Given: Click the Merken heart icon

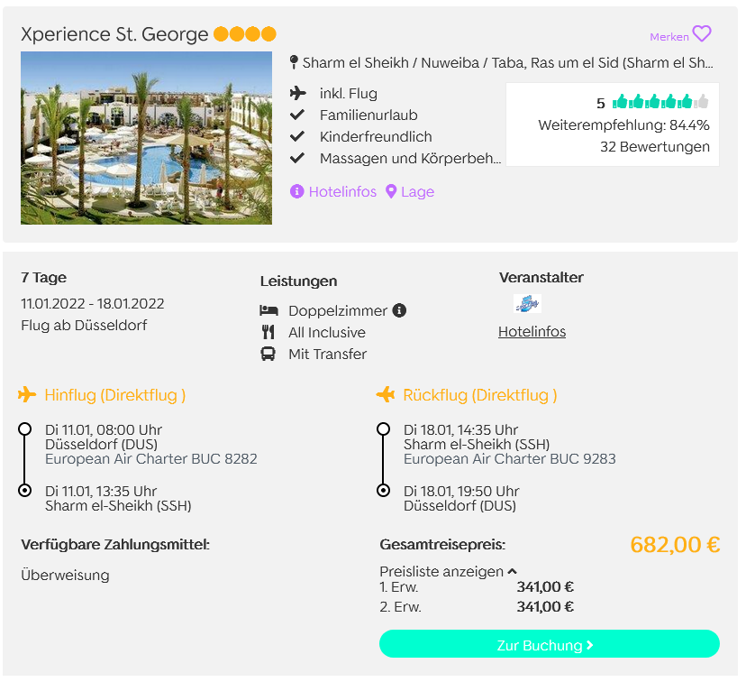Looking at the screenshot, I should click(701, 33).
